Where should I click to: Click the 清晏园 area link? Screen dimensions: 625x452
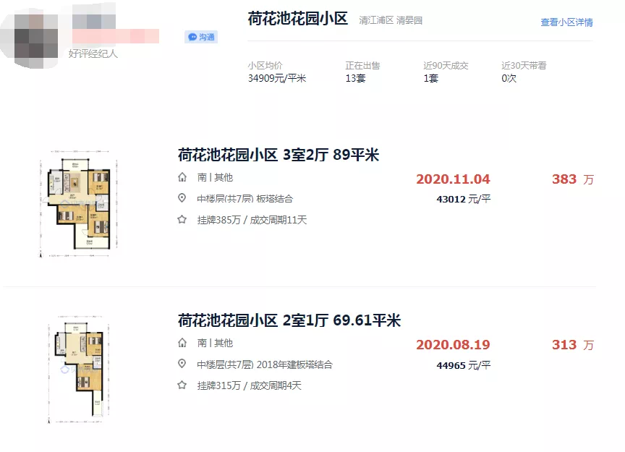(x=409, y=21)
